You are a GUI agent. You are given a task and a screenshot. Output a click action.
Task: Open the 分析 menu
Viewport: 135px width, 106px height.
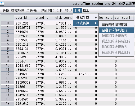click(x=60, y=10)
